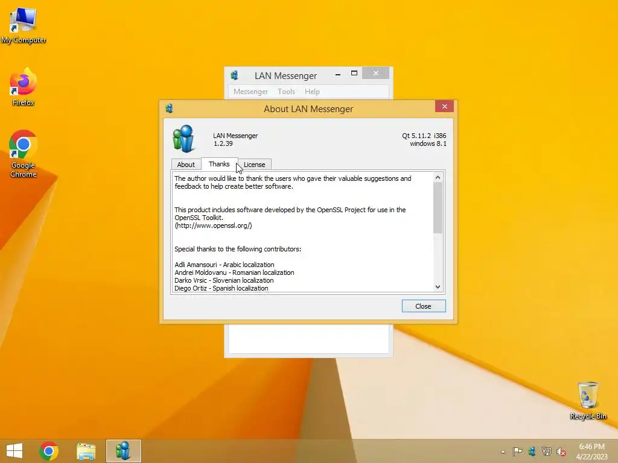Click LAN Messenger tray icon
The image size is (618, 463).
click(x=532, y=451)
